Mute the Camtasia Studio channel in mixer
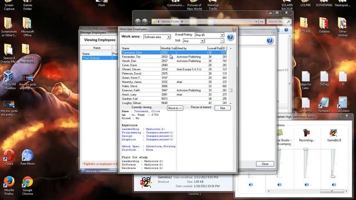The width and height of the screenshot is (356, 200). (x=279, y=184)
